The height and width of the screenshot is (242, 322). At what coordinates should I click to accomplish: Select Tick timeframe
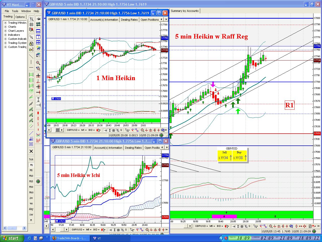(x=31, y=159)
